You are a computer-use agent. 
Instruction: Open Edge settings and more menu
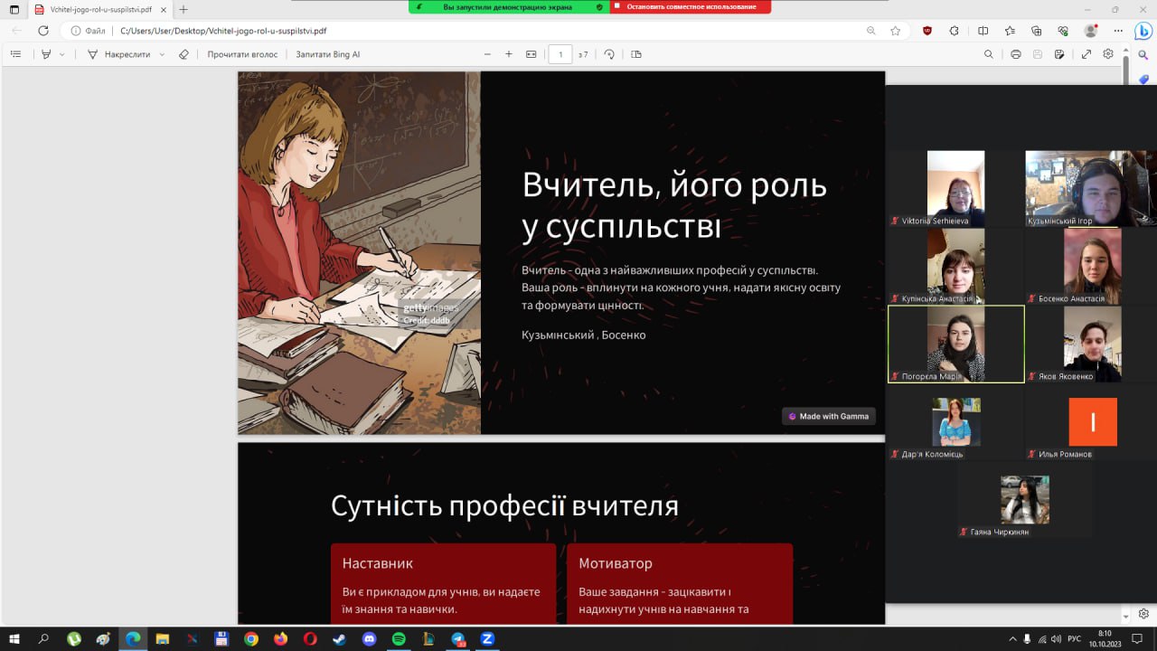[1117, 31]
